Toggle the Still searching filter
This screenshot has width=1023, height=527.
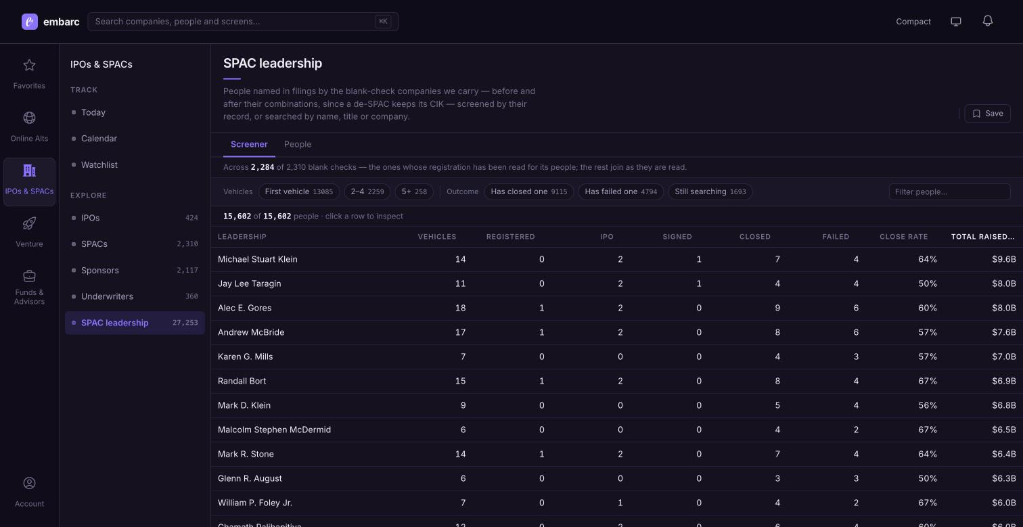click(x=710, y=191)
